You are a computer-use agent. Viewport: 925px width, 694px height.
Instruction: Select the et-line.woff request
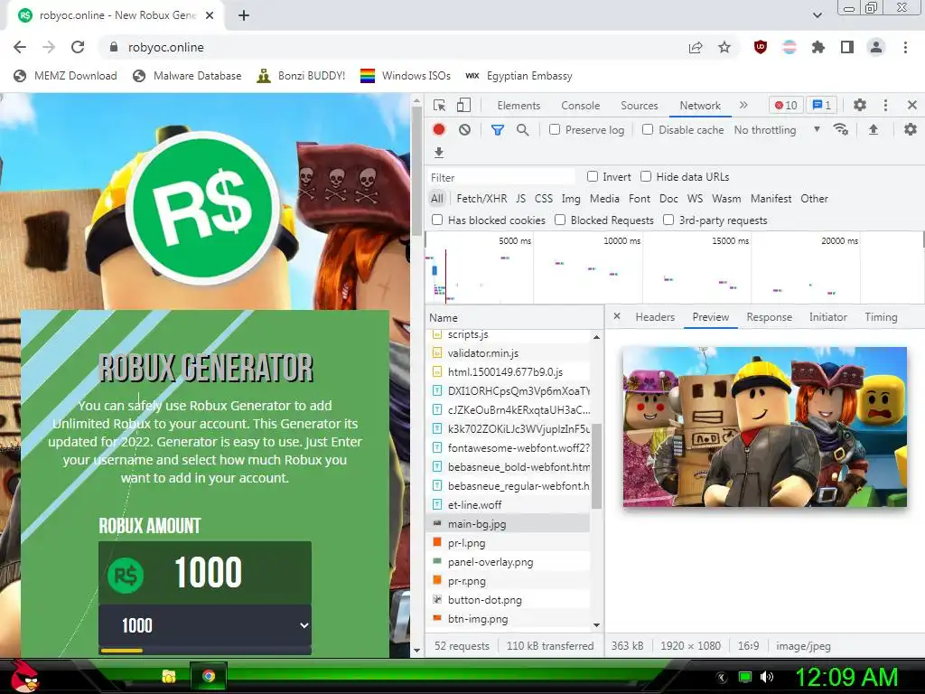click(x=509, y=504)
